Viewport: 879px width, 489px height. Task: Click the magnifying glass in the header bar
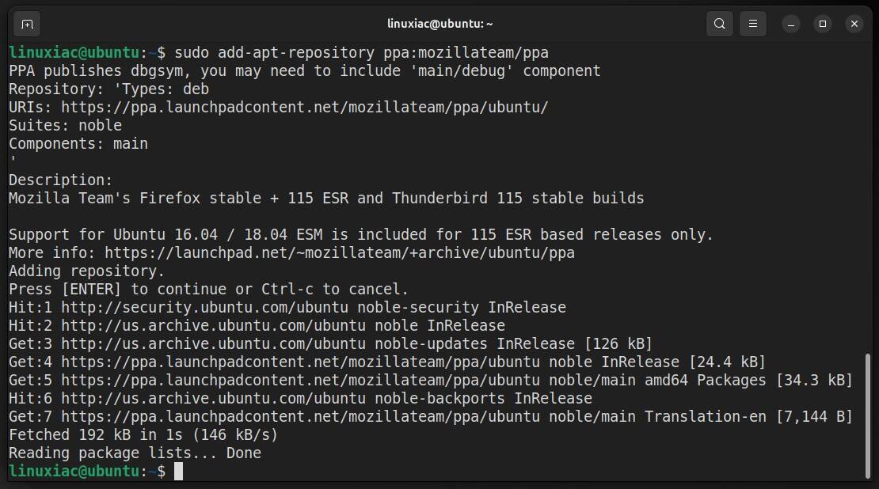pos(719,24)
